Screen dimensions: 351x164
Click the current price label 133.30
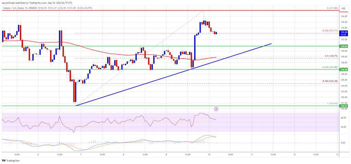[x=343, y=32]
